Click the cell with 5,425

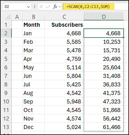click(x=64, y=84)
